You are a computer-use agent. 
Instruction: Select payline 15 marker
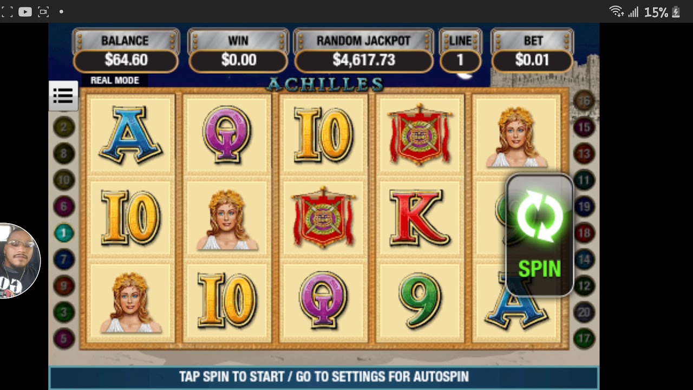(x=584, y=127)
